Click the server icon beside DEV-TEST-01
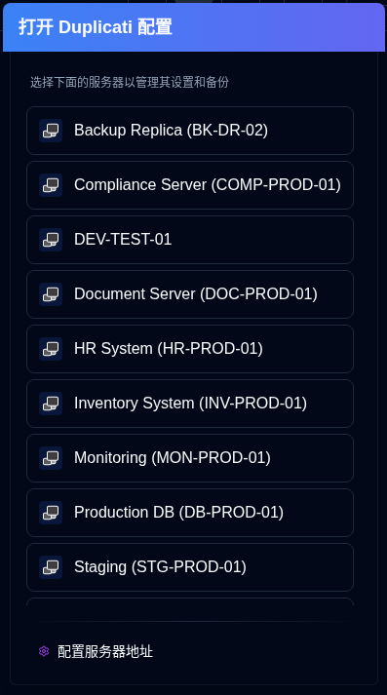 (x=51, y=240)
